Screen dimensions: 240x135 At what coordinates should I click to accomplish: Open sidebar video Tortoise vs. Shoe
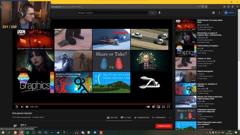tap(204, 58)
